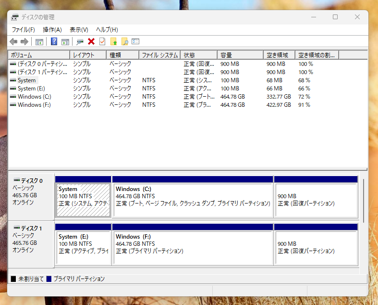Image resolution: width=378 pixels, height=305 pixels.
Task: Select the Windows (C:) row in volume list
Action: point(34,97)
